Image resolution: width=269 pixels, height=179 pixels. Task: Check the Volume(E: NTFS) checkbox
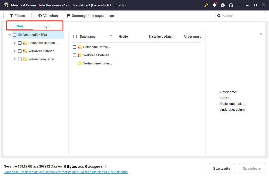coord(15,35)
